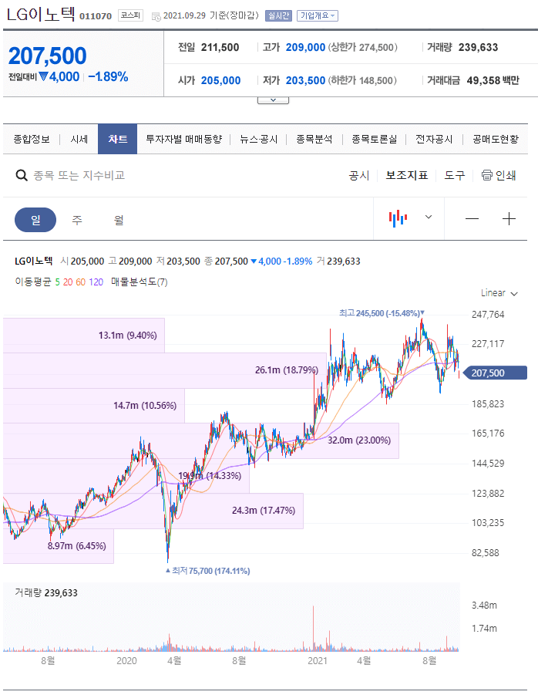The image size is (538, 695).
Task: Switch to the 시세 tab
Action: (79, 139)
